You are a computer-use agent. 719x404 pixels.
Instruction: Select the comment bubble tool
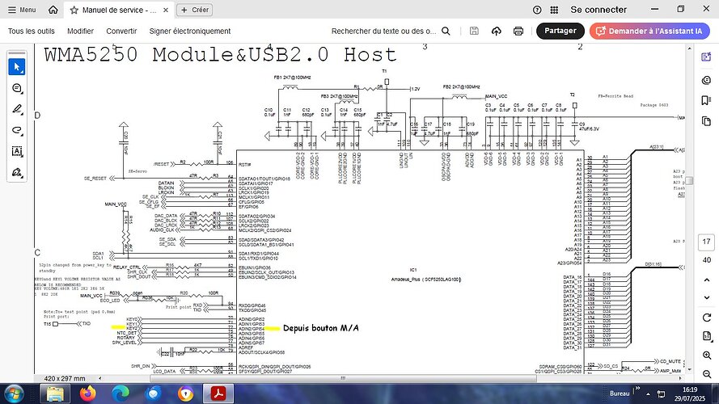point(17,88)
